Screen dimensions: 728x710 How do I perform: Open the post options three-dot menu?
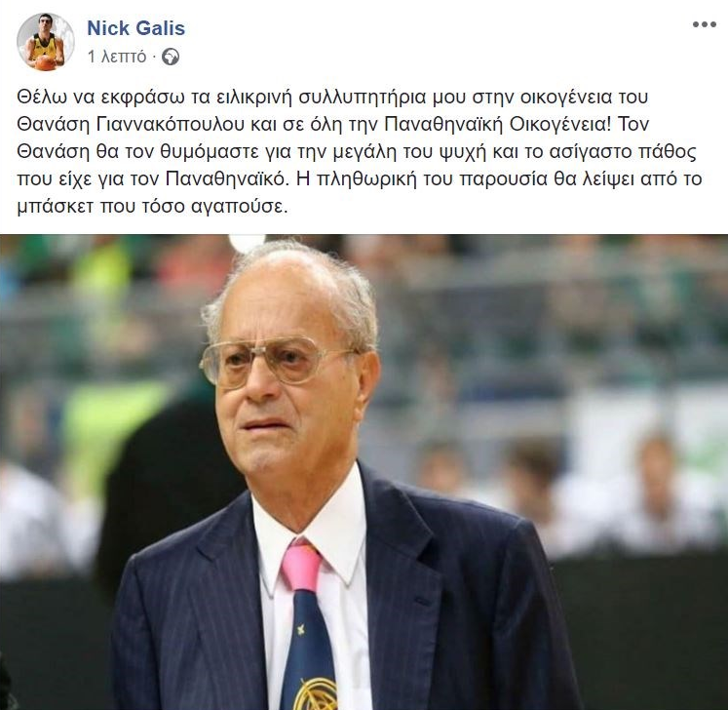tap(704, 24)
